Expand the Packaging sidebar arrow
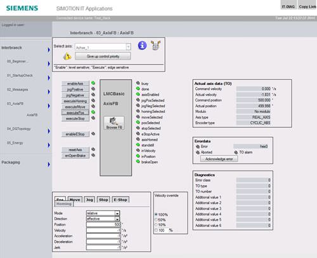317x258 pixels. pyautogui.click(x=49, y=164)
